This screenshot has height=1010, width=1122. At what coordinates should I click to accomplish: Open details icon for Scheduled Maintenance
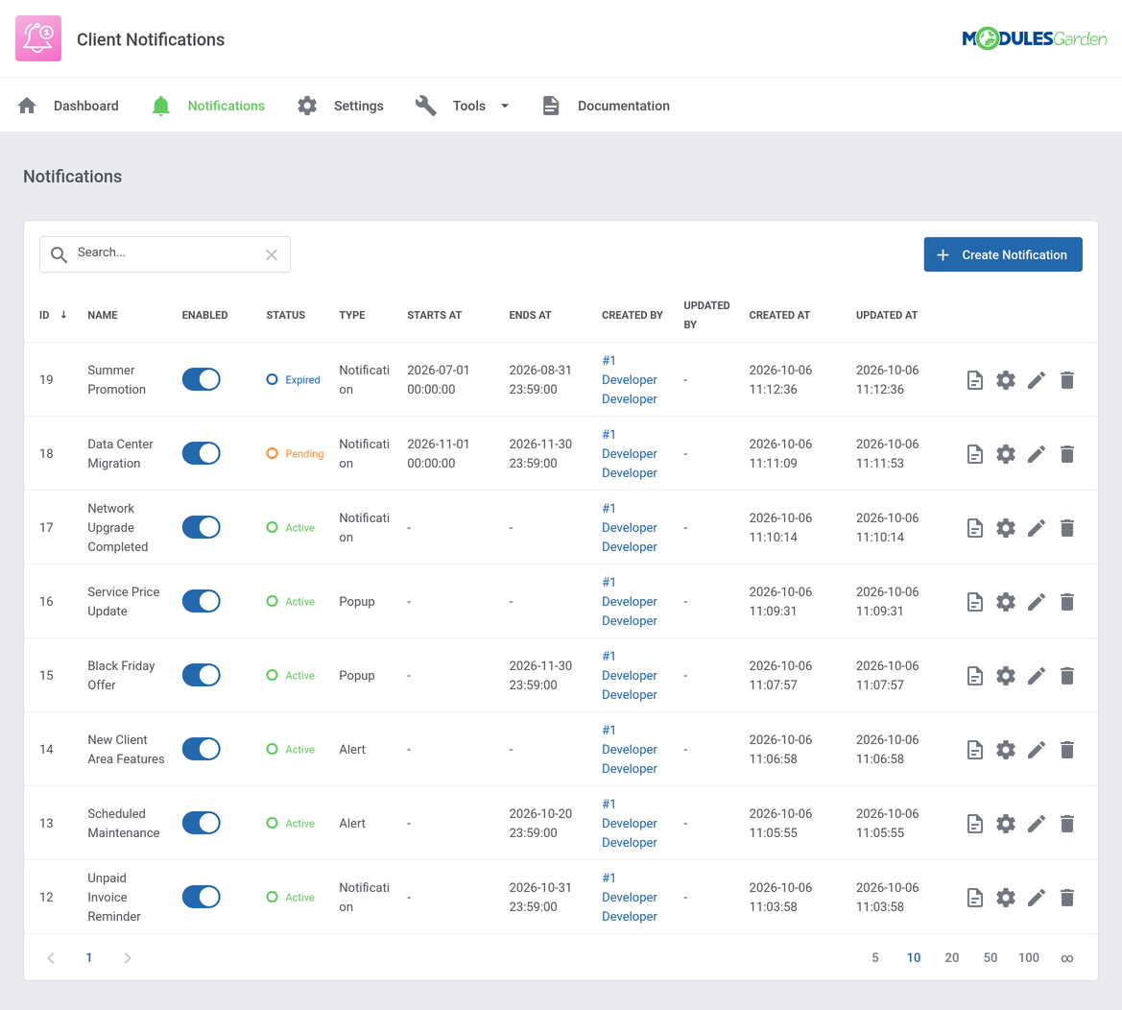(974, 824)
